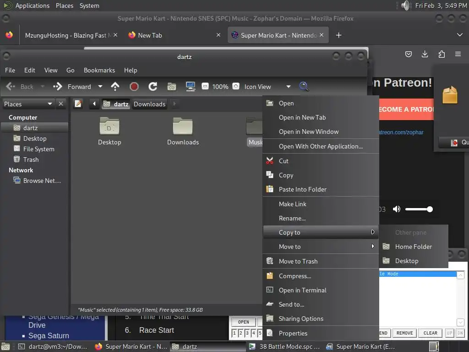Open the Sega Saturn link
Image resolution: width=469 pixels, height=352 pixels.
click(x=49, y=335)
